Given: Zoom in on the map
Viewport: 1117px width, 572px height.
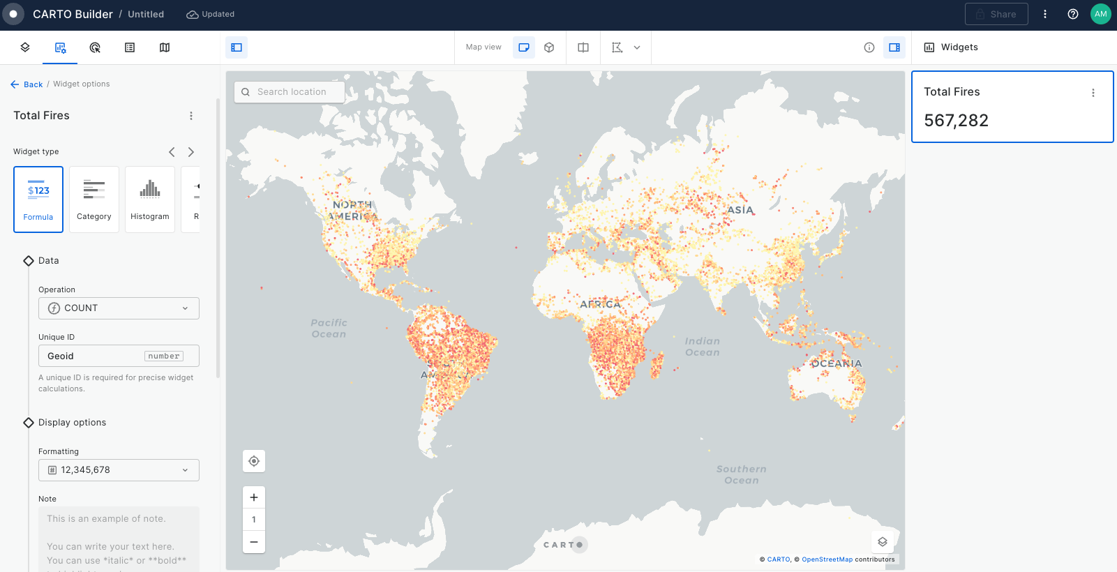Looking at the screenshot, I should pos(254,497).
